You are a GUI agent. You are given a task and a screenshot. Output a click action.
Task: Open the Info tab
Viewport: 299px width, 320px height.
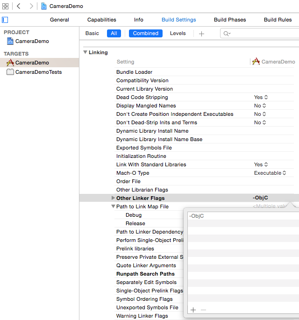point(139,20)
